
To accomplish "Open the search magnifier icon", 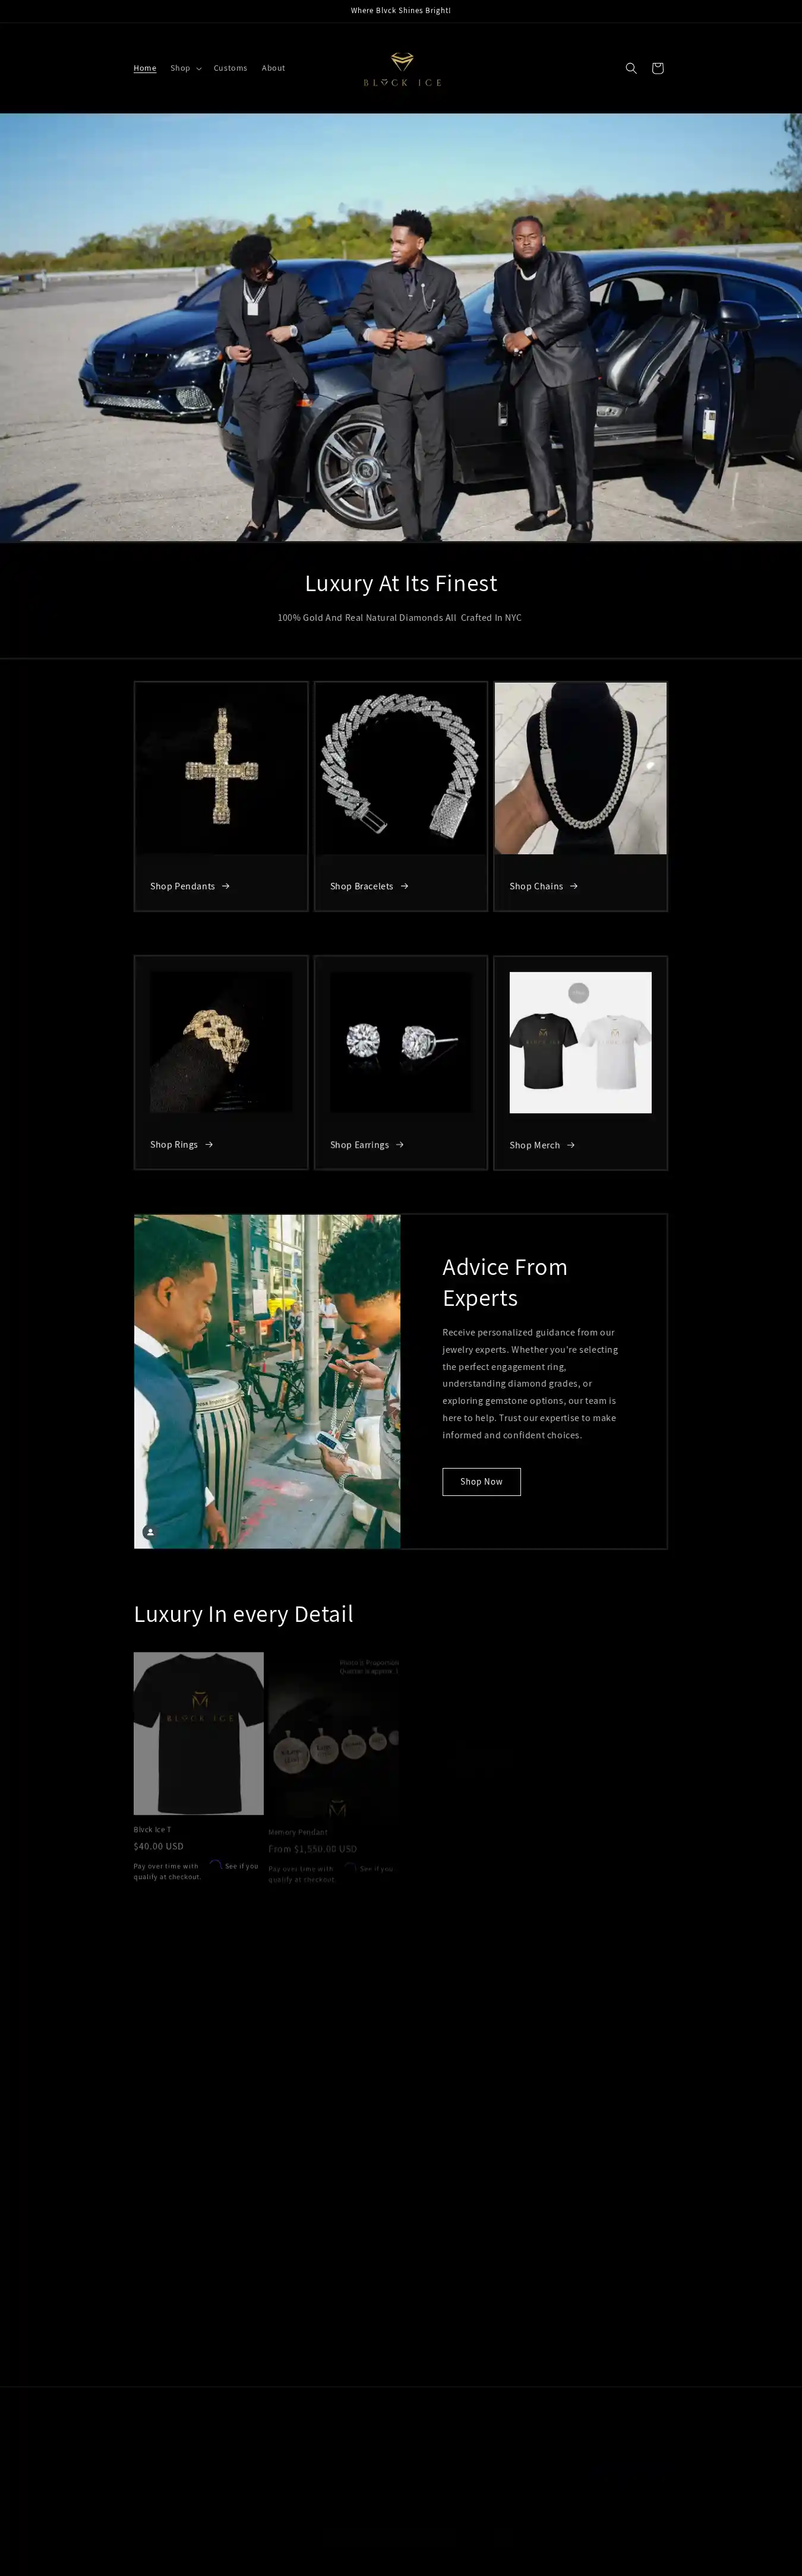I will tap(631, 68).
